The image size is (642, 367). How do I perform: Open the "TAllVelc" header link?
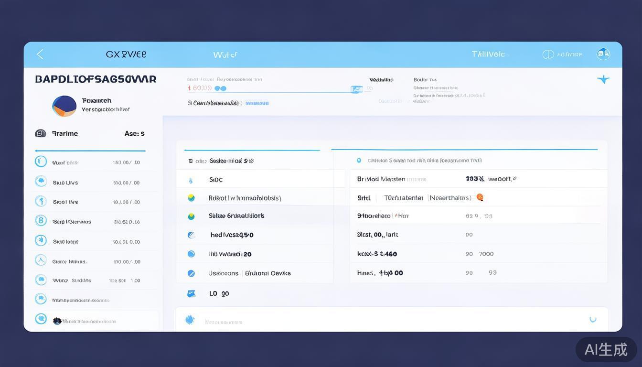click(488, 54)
